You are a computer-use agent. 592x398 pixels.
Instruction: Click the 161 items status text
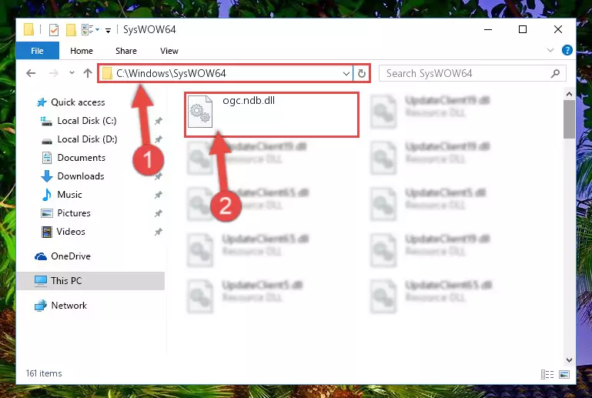(x=44, y=373)
